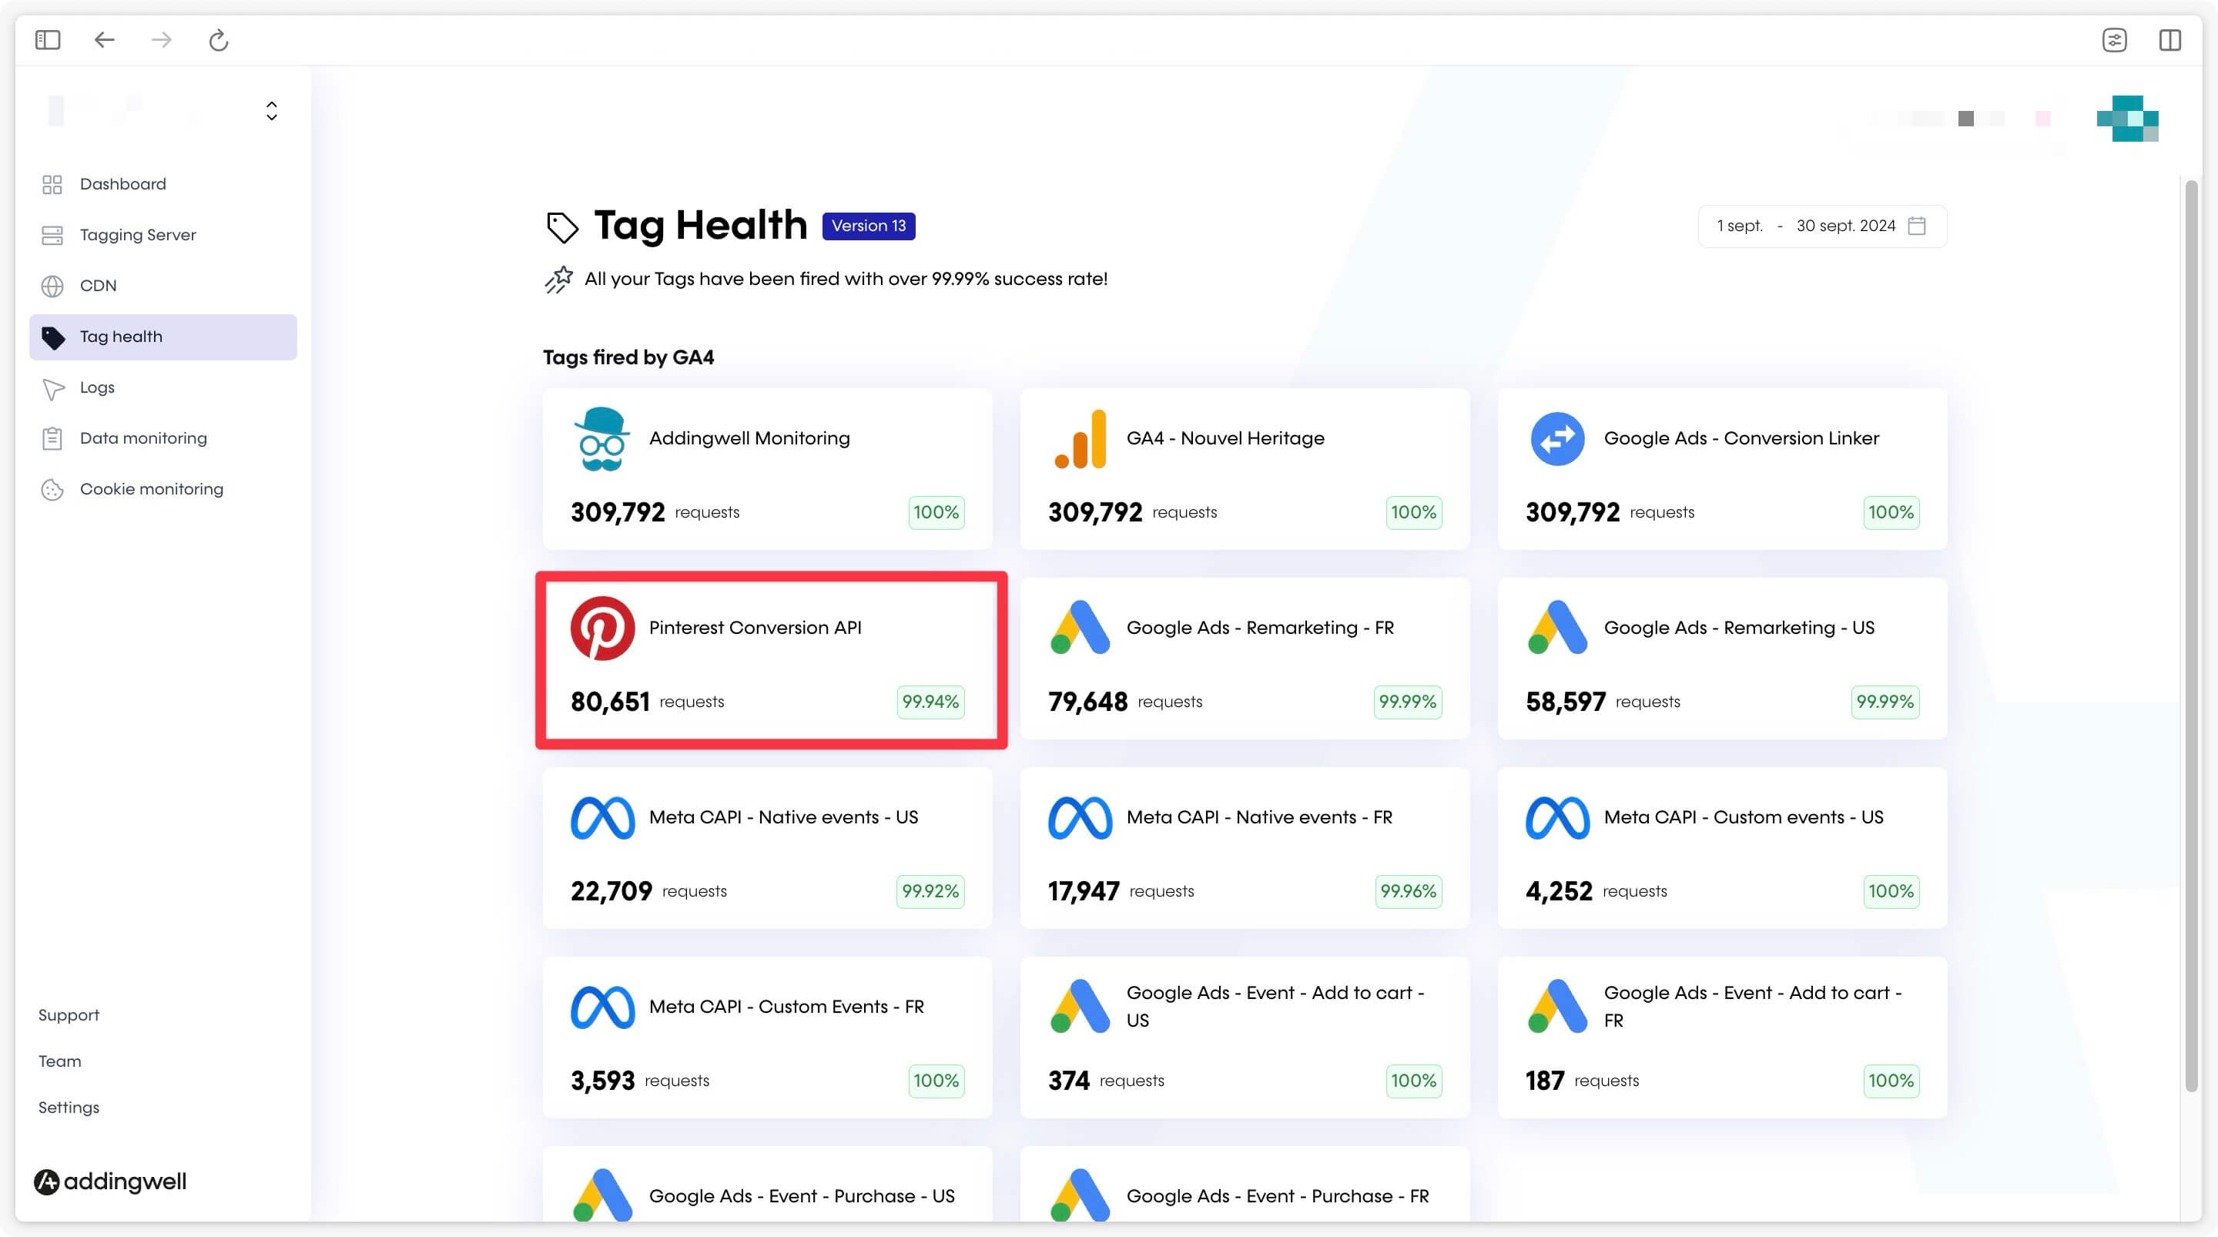Viewport: 2218px width, 1237px height.
Task: Open Google Ads Add to cart - FR
Action: [x=1722, y=1038]
